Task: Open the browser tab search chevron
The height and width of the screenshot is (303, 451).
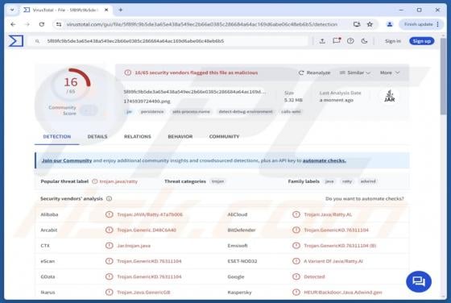Action: click(12, 10)
